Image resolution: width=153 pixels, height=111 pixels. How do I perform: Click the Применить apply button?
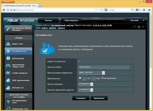[x=99, y=98]
